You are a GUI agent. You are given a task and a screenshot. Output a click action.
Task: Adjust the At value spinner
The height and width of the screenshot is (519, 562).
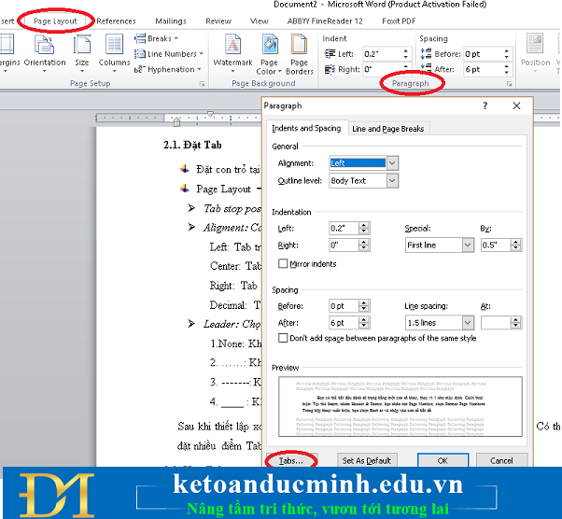pyautogui.click(x=515, y=323)
